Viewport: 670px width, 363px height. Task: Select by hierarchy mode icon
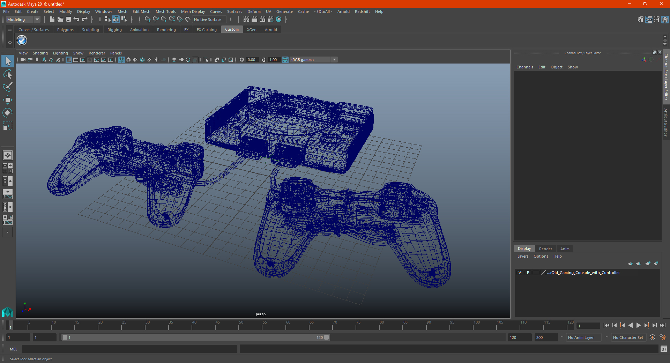[108, 20]
